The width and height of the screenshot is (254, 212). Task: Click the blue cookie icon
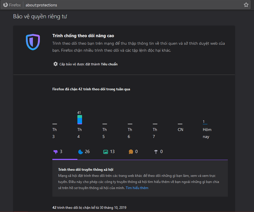coord(81,152)
